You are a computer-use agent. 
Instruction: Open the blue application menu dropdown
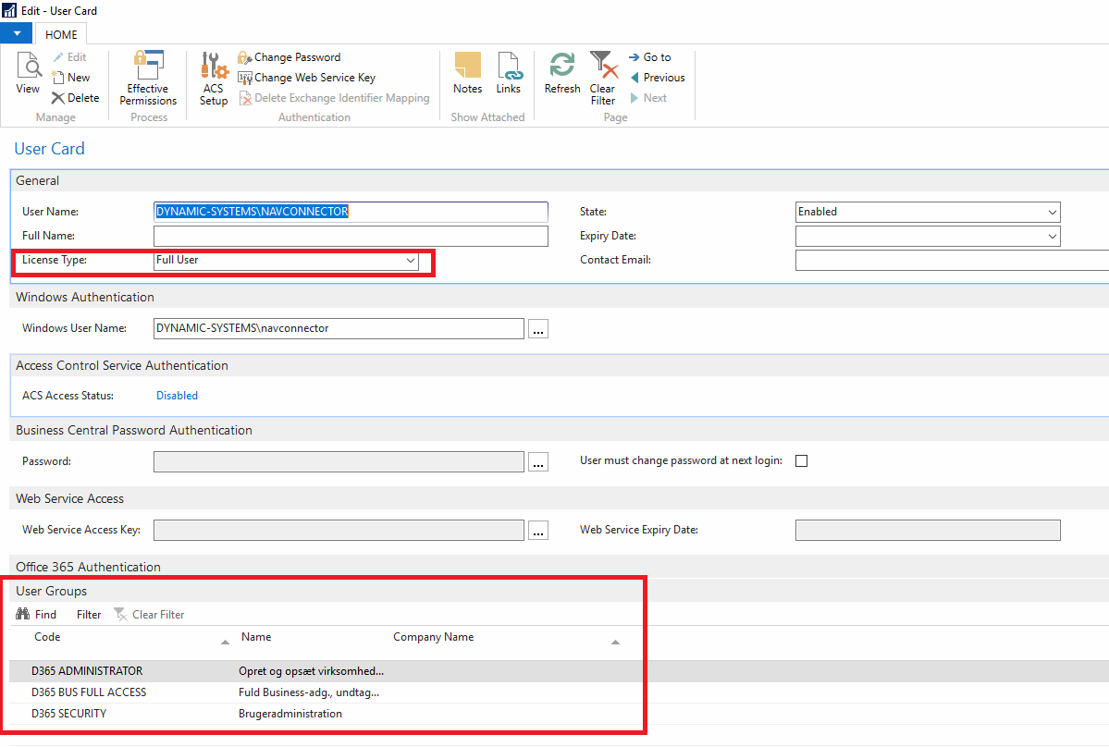coord(16,33)
